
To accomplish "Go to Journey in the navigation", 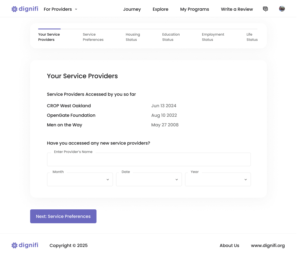I will tap(132, 9).
